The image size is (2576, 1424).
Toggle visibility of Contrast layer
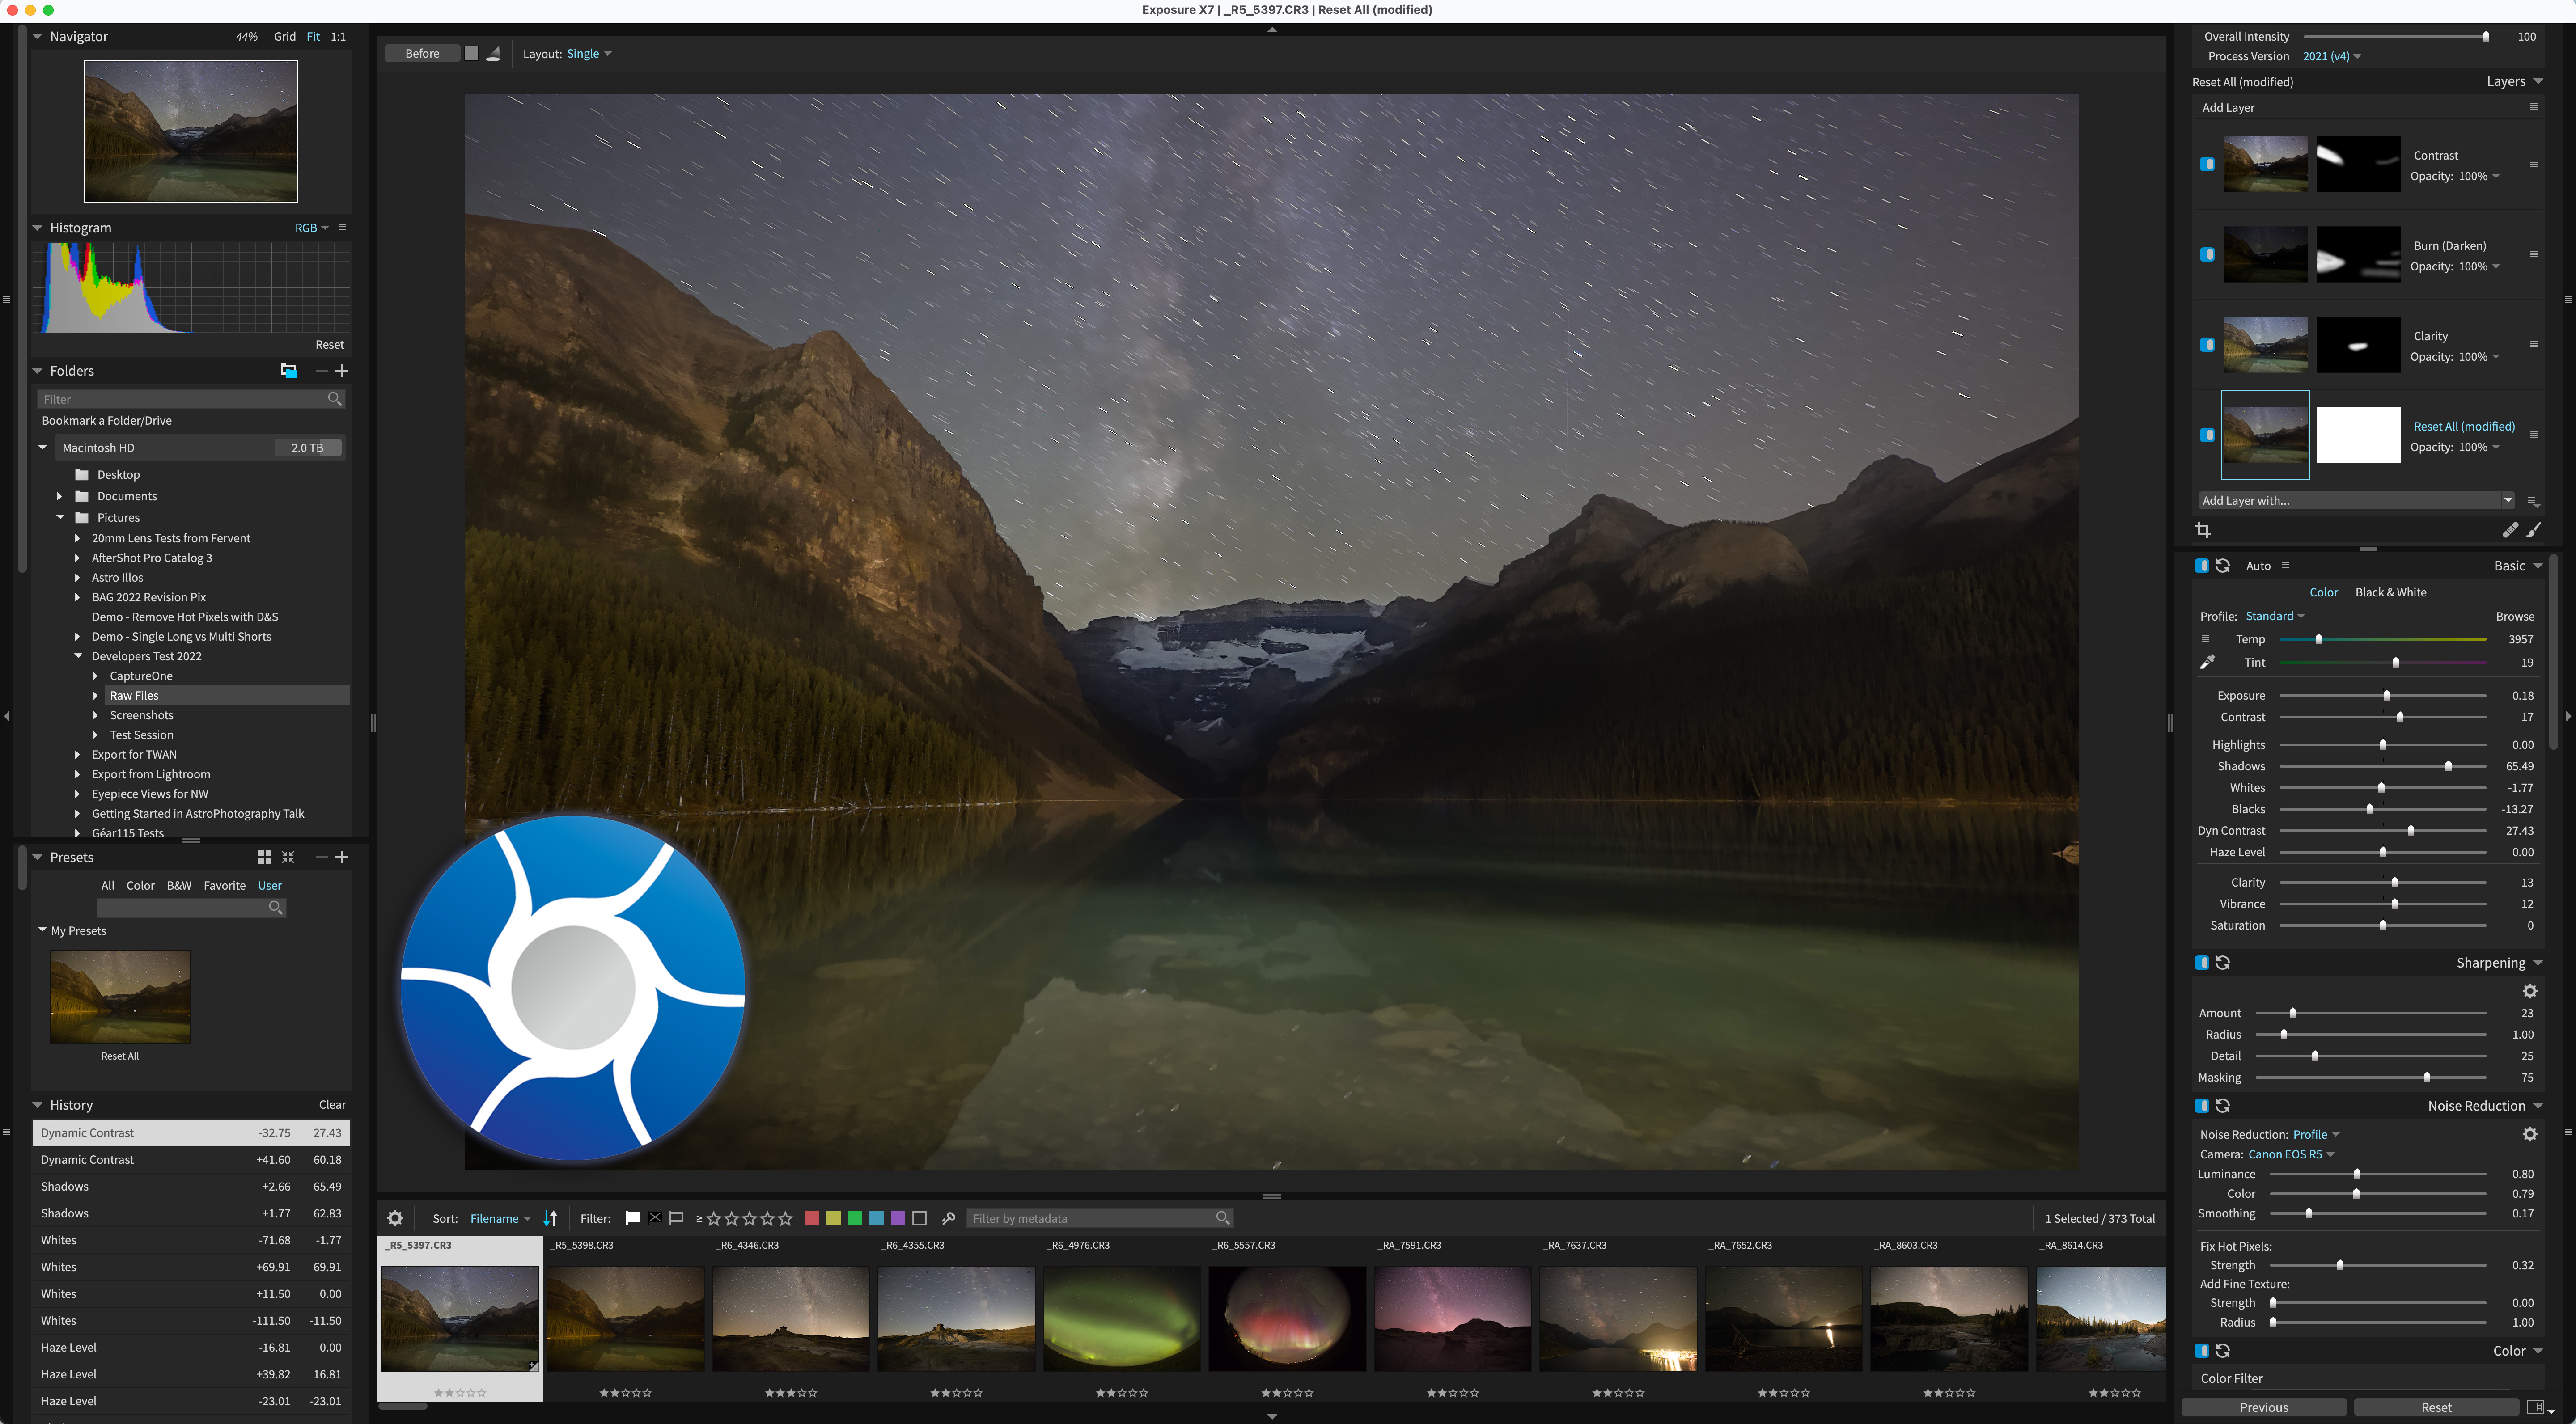pyautogui.click(x=2207, y=164)
